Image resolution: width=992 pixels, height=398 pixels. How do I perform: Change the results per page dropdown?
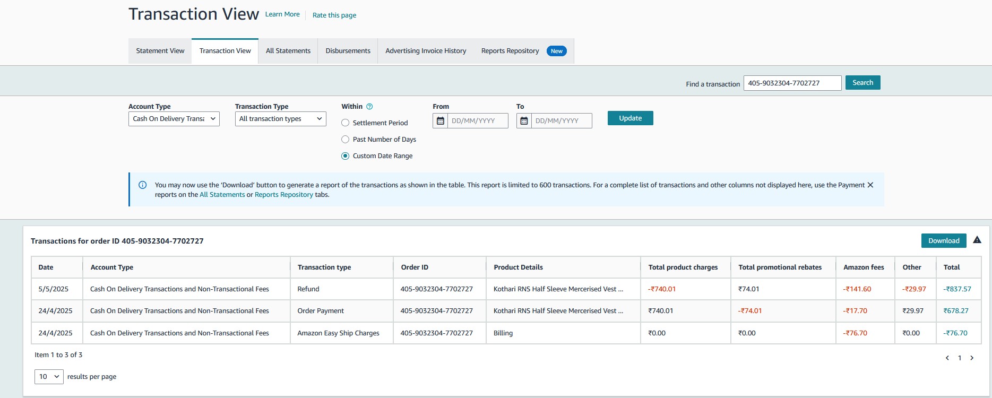[x=49, y=377]
